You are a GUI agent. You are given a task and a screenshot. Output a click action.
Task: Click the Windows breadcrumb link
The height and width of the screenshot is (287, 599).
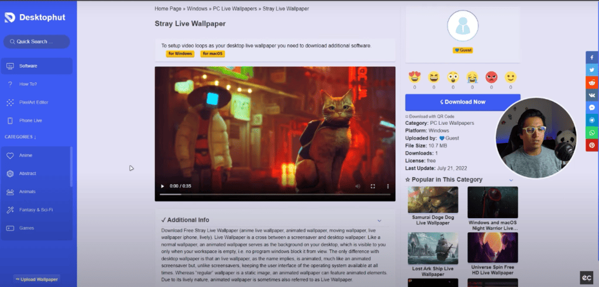[x=197, y=8]
